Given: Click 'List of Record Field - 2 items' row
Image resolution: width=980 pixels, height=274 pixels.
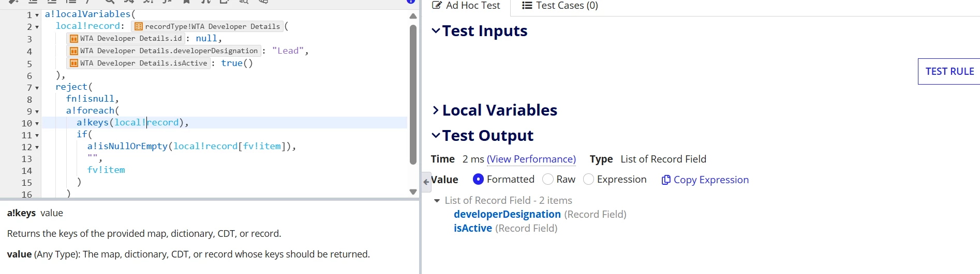Looking at the screenshot, I should 508,201.
